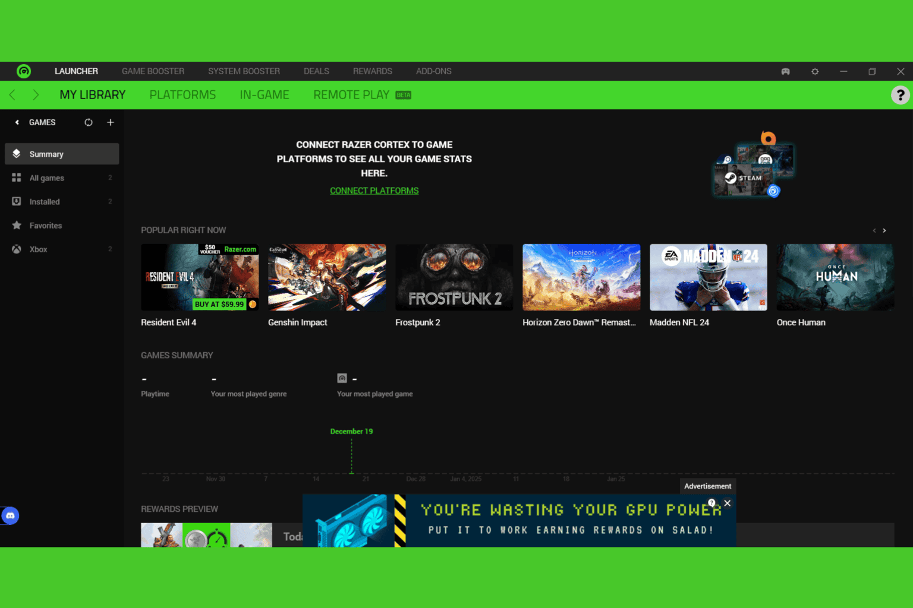Click the Frostpunk 2 title text

(418, 322)
